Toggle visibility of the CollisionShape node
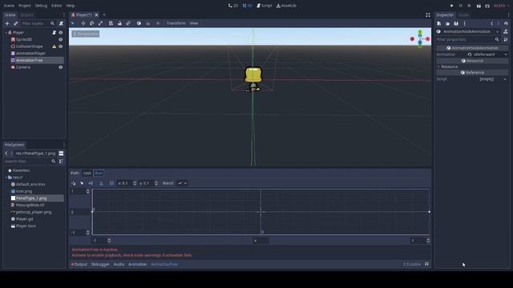The height and width of the screenshot is (288, 513). point(61,46)
